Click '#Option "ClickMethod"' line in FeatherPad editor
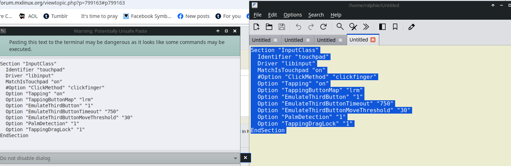511x166 pixels. tap(317, 77)
